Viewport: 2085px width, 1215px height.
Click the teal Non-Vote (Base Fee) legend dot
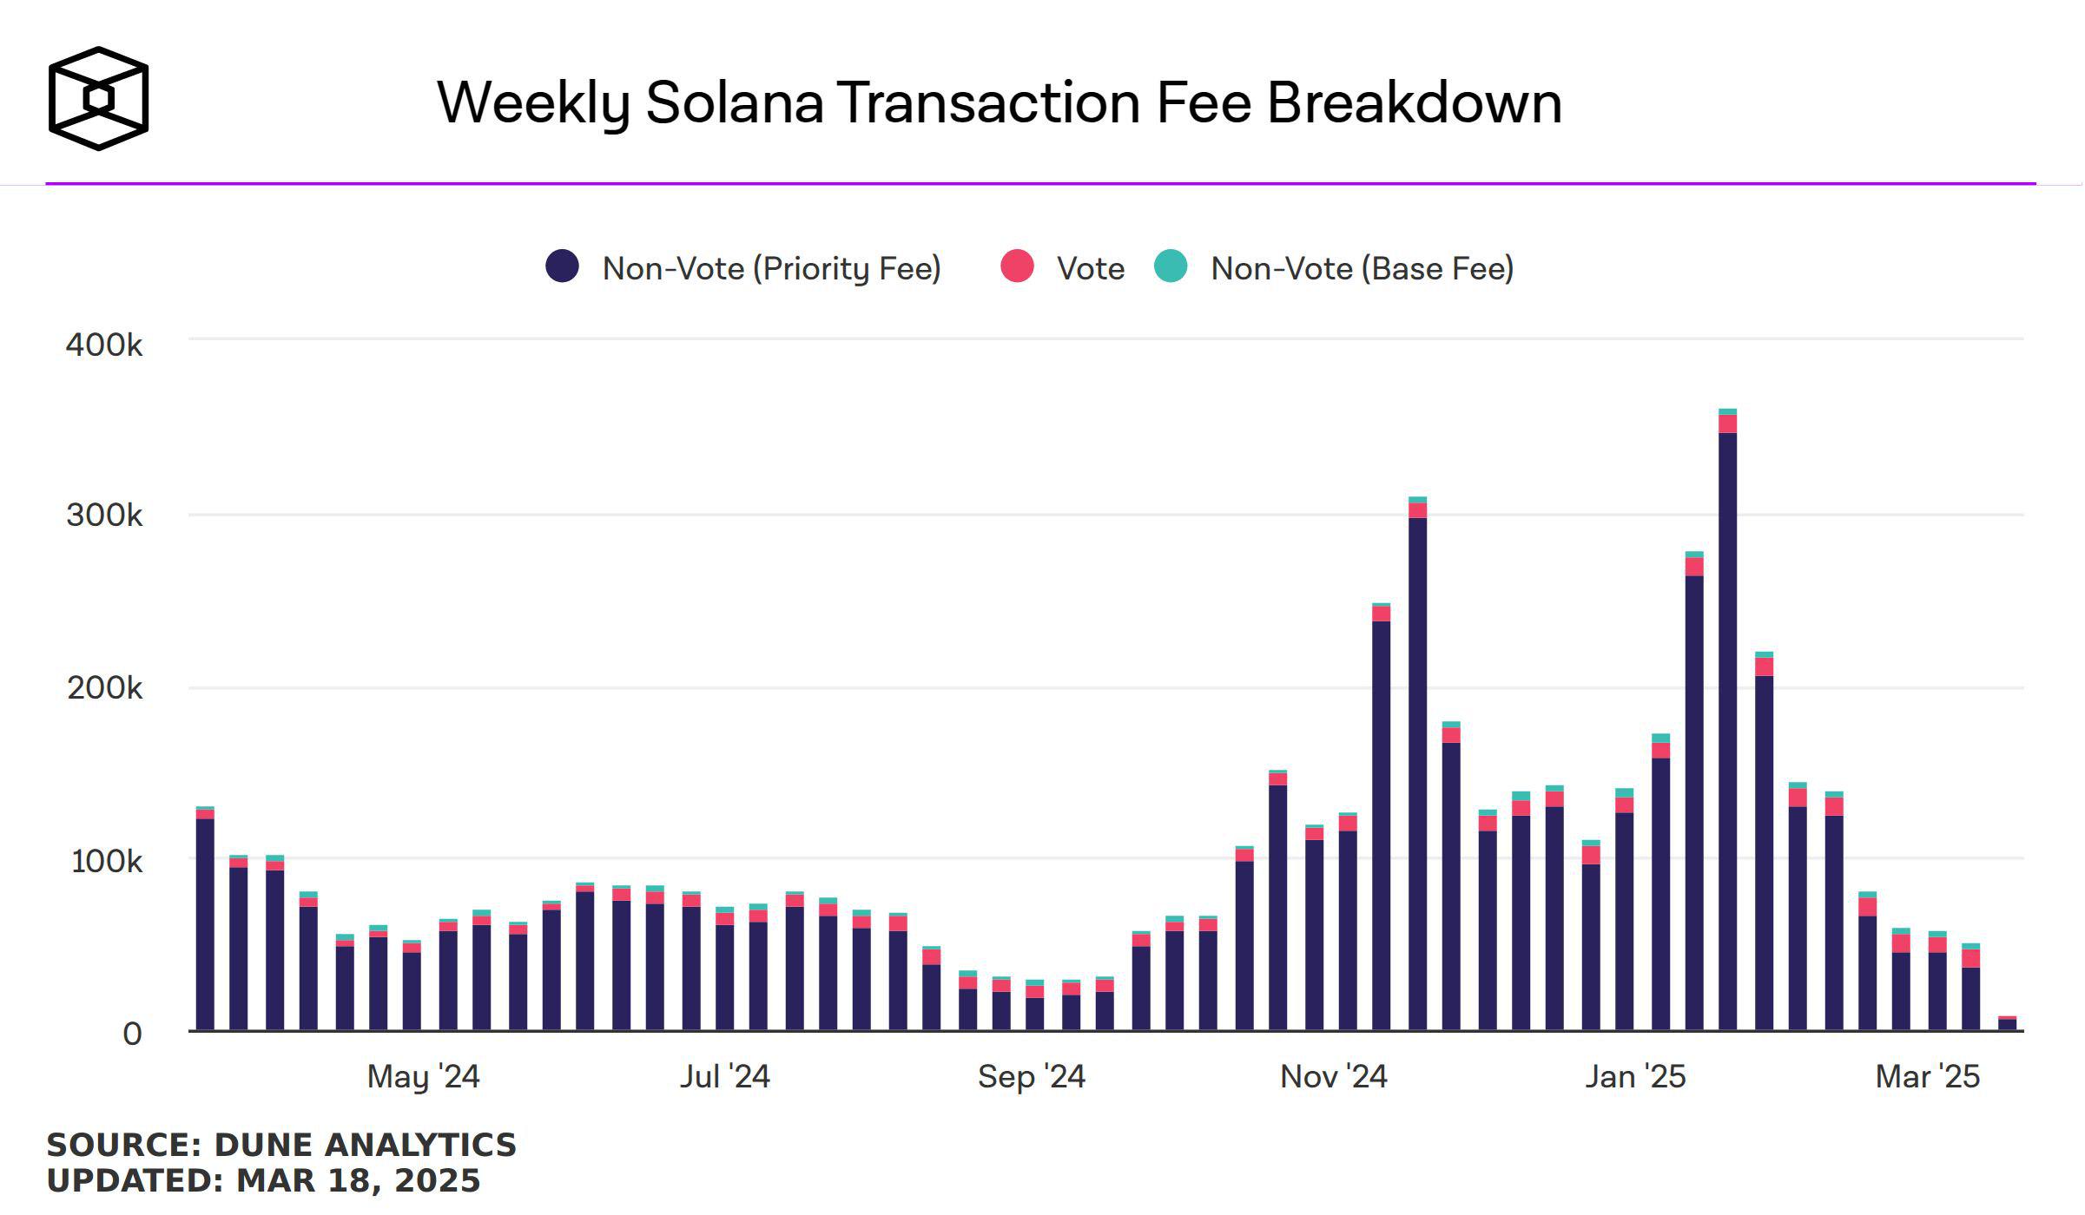(x=1171, y=266)
